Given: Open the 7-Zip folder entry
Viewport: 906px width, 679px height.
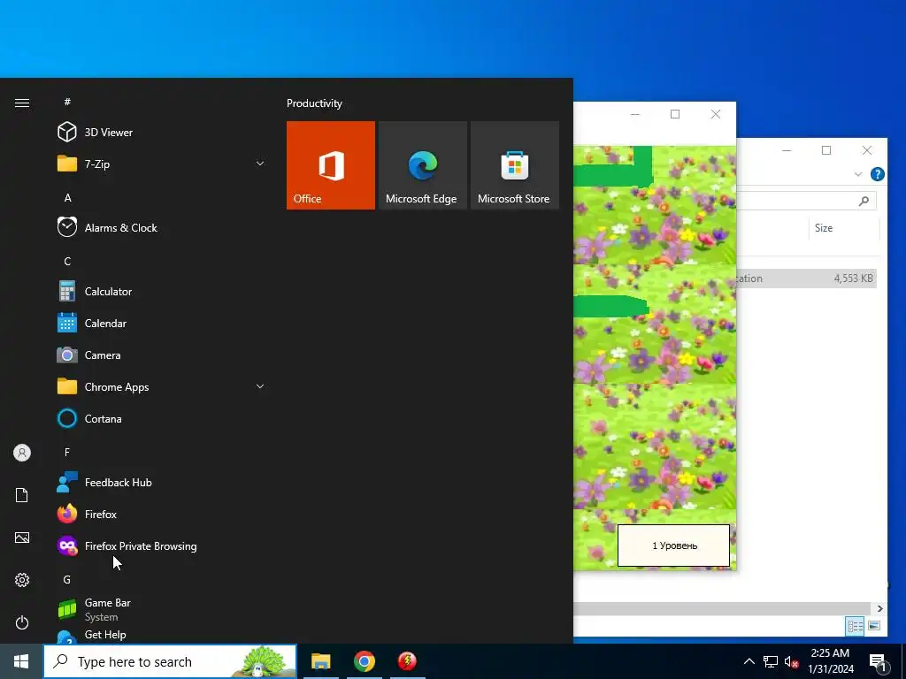Looking at the screenshot, I should click(162, 164).
